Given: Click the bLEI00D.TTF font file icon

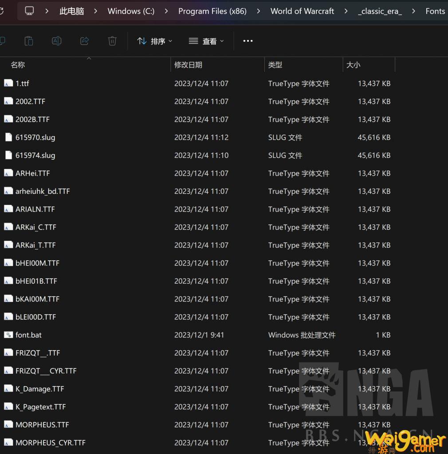Looking at the screenshot, I should click(8, 317).
